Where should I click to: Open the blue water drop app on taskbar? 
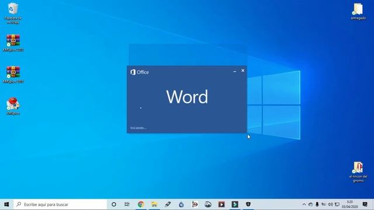(x=181, y=204)
